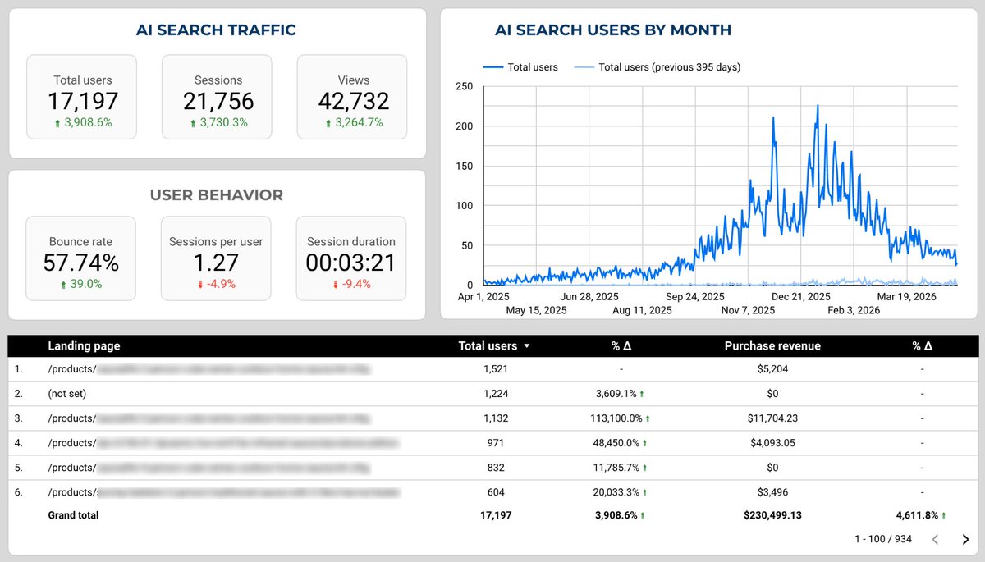Toggle the Total users legend series
The width and height of the screenshot is (985, 562).
pyautogui.click(x=520, y=67)
